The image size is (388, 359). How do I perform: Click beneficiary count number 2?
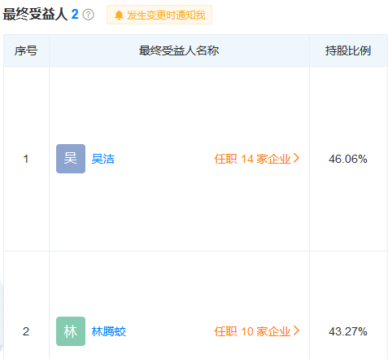click(x=75, y=15)
